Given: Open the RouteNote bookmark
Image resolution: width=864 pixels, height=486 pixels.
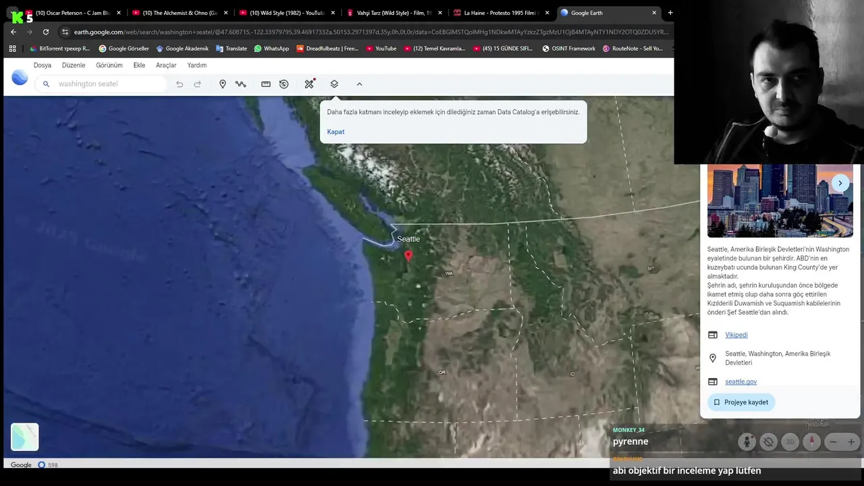Looking at the screenshot, I should [x=632, y=49].
